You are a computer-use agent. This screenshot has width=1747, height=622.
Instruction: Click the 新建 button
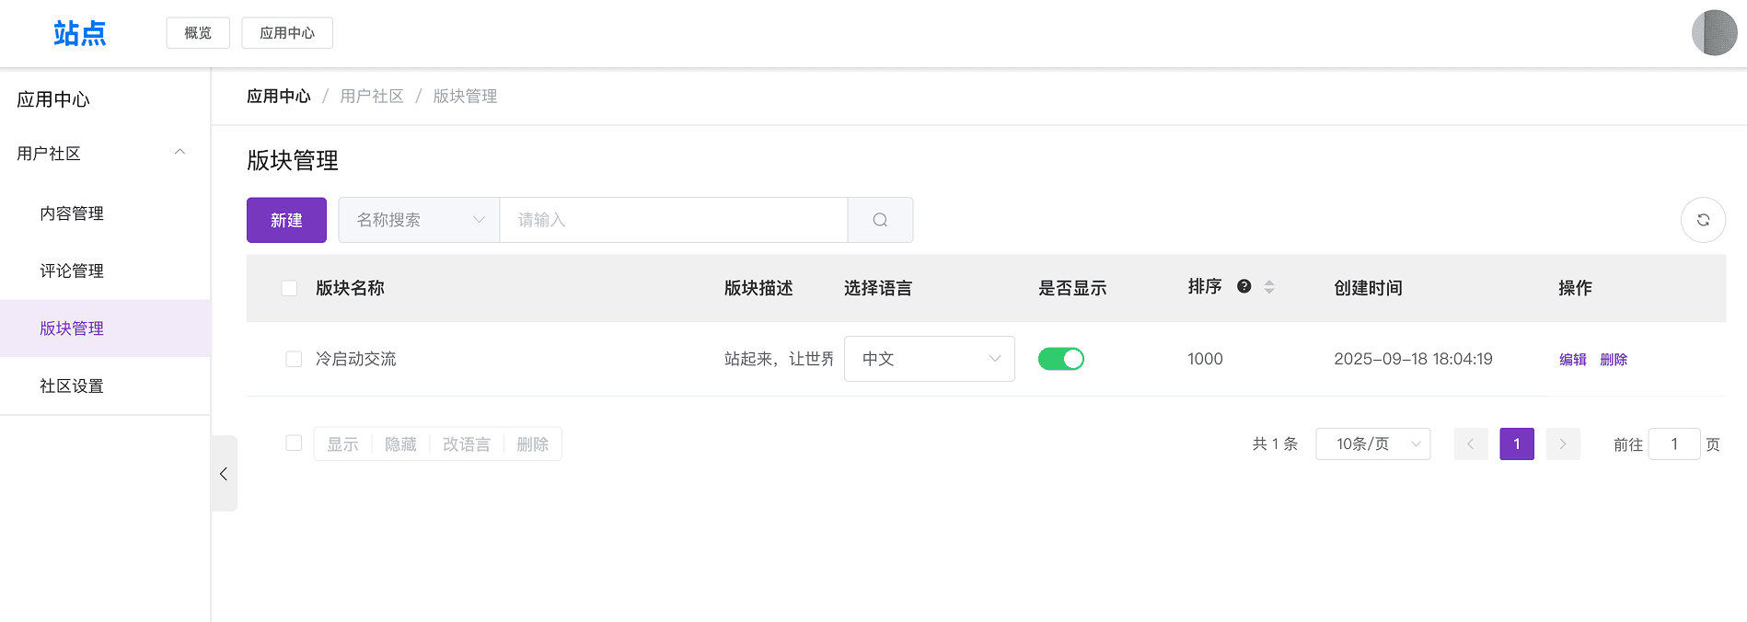[x=286, y=220]
